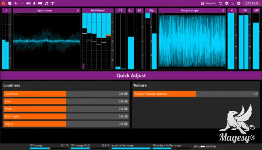Click the 30 Hz to 16400 Hz range
Image resolution: width=262 pixels, height=150 pixels.
click(205, 146)
